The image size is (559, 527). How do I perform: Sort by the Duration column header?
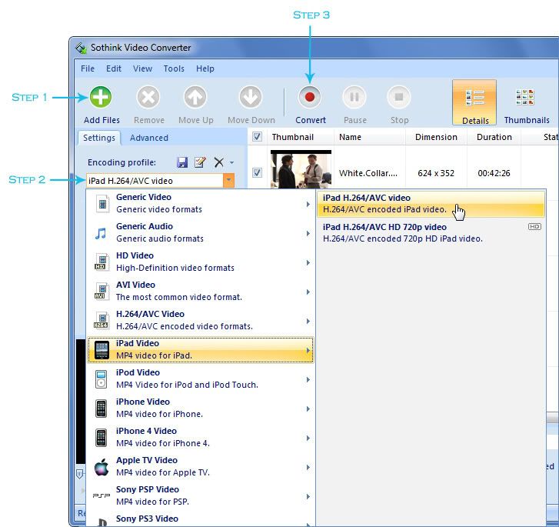point(494,137)
